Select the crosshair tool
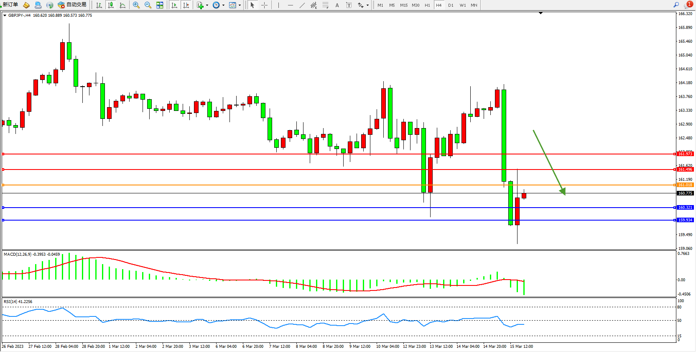 point(264,5)
